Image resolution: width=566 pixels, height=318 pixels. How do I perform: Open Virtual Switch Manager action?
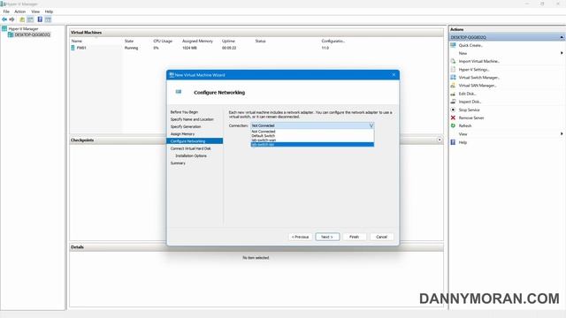pos(478,78)
